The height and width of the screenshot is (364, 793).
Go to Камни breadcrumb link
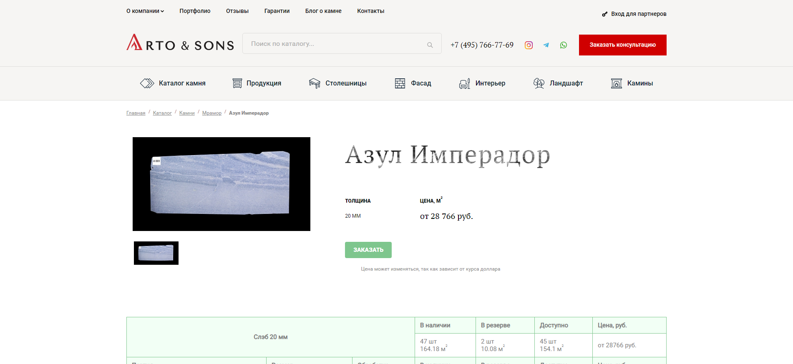coord(187,113)
